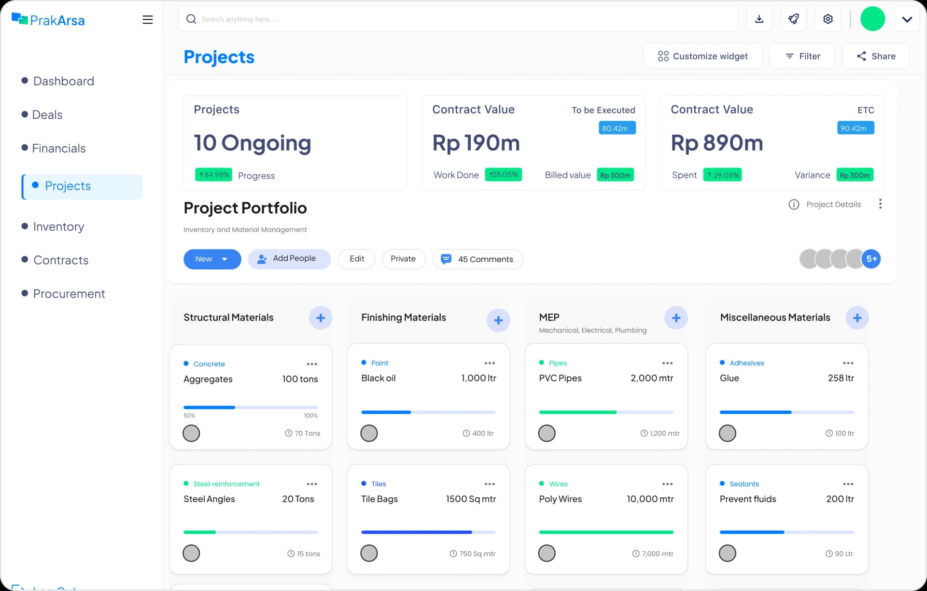Click the plus button beside MEP
This screenshot has height=591, width=927.
point(676,318)
